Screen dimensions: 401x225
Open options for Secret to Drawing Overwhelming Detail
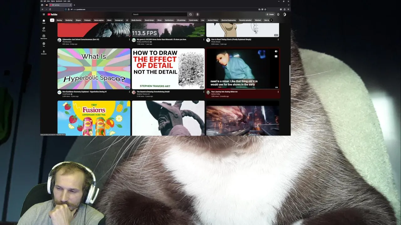tap(204, 92)
